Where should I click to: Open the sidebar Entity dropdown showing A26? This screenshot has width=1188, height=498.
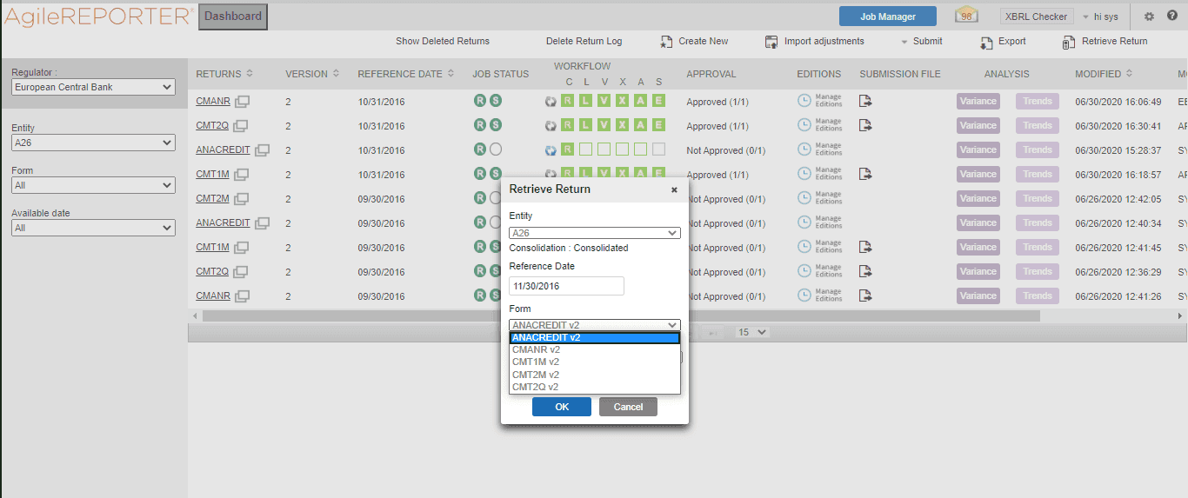93,143
